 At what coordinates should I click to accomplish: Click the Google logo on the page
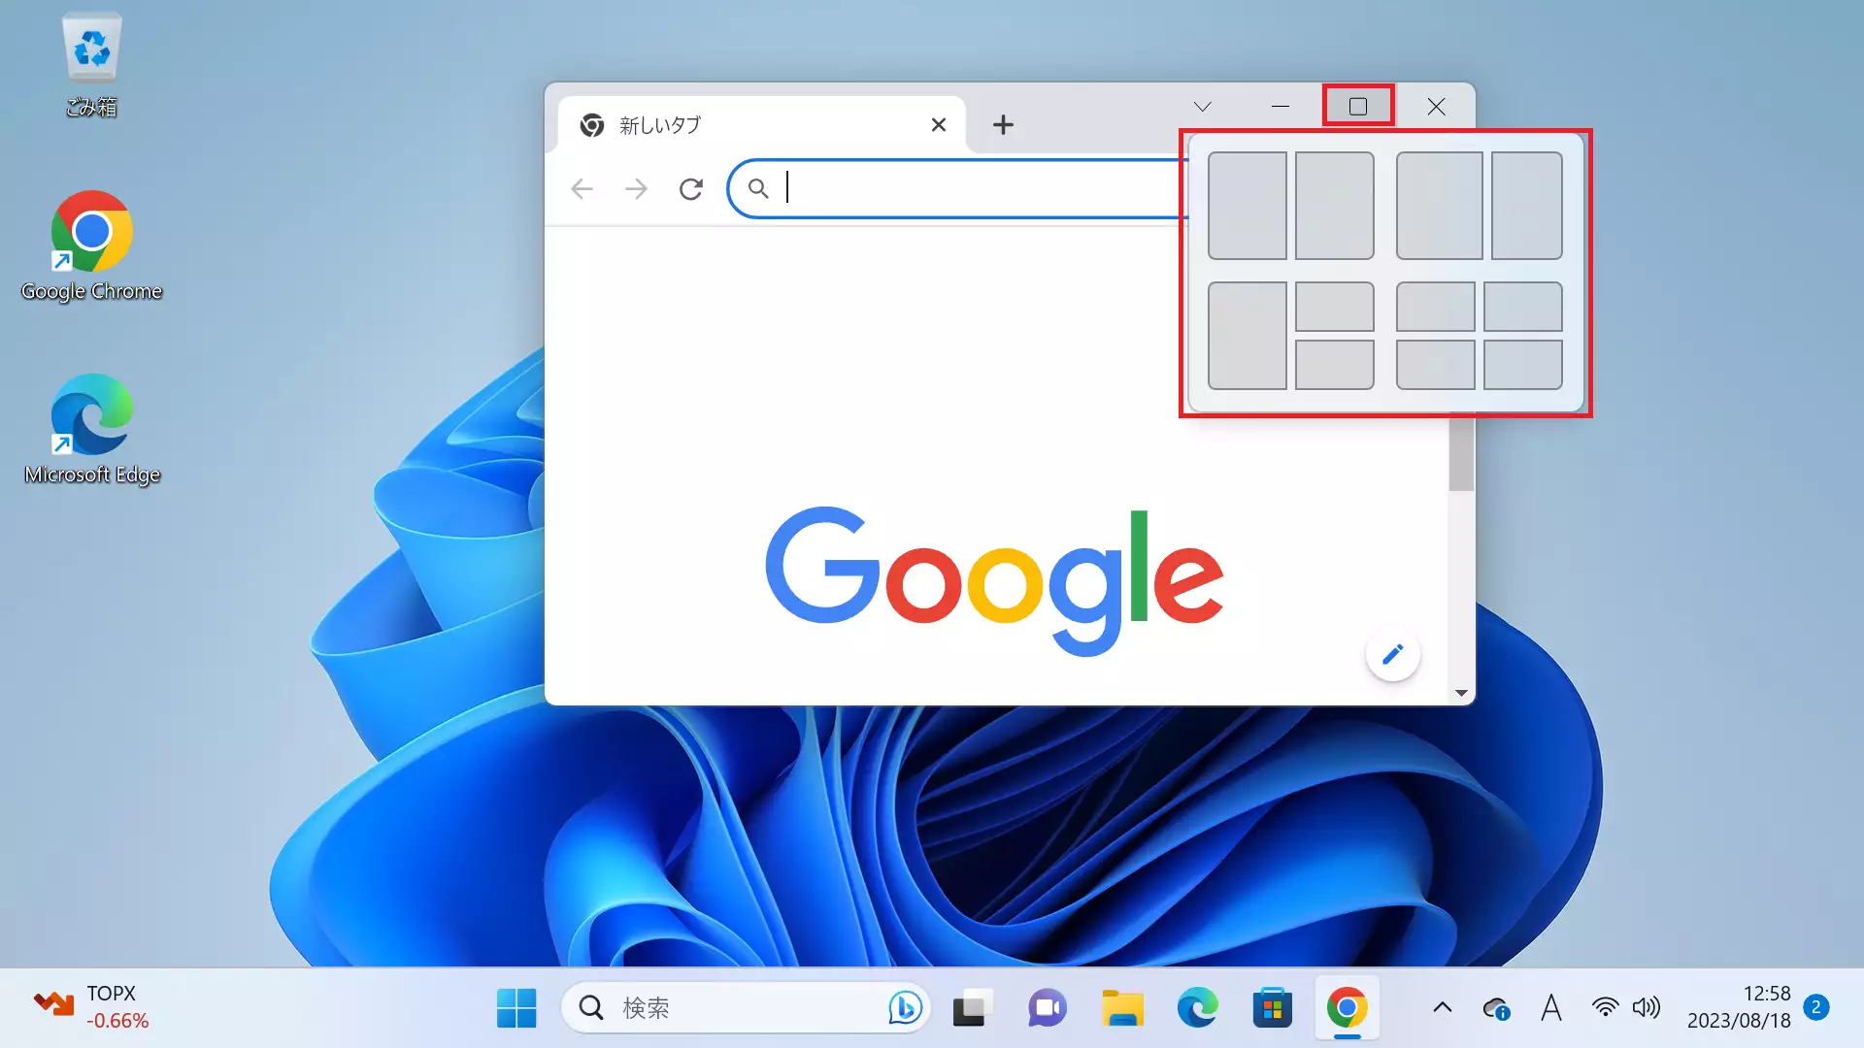(x=994, y=580)
